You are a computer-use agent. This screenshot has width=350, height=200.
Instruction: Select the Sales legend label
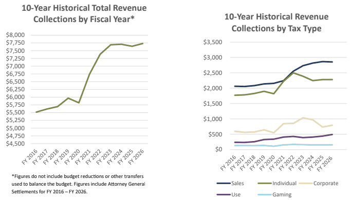coord(237,183)
